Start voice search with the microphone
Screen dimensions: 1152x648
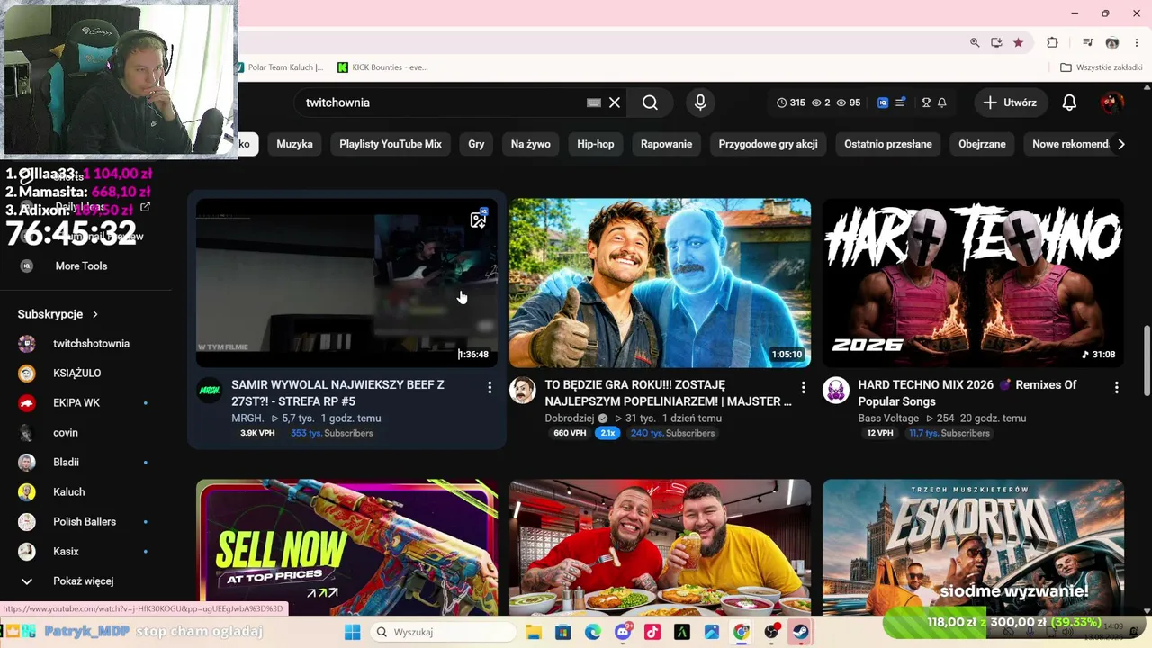[700, 103]
